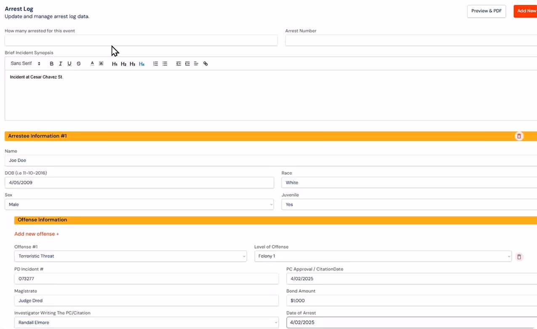Click the Add new offense + link

click(36, 233)
